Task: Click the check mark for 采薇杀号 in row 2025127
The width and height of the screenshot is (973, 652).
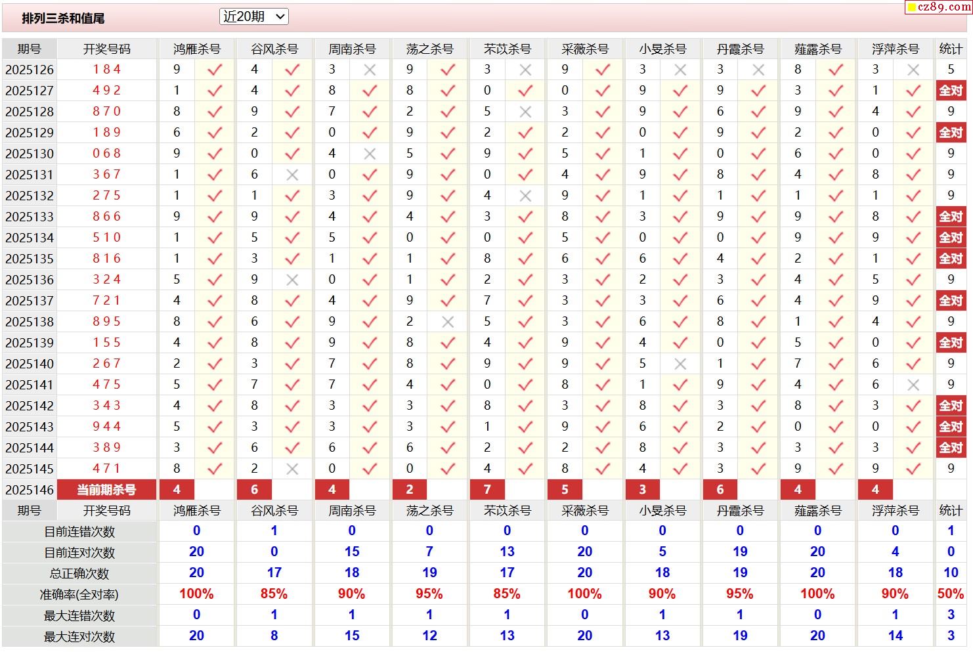Action: click(603, 91)
